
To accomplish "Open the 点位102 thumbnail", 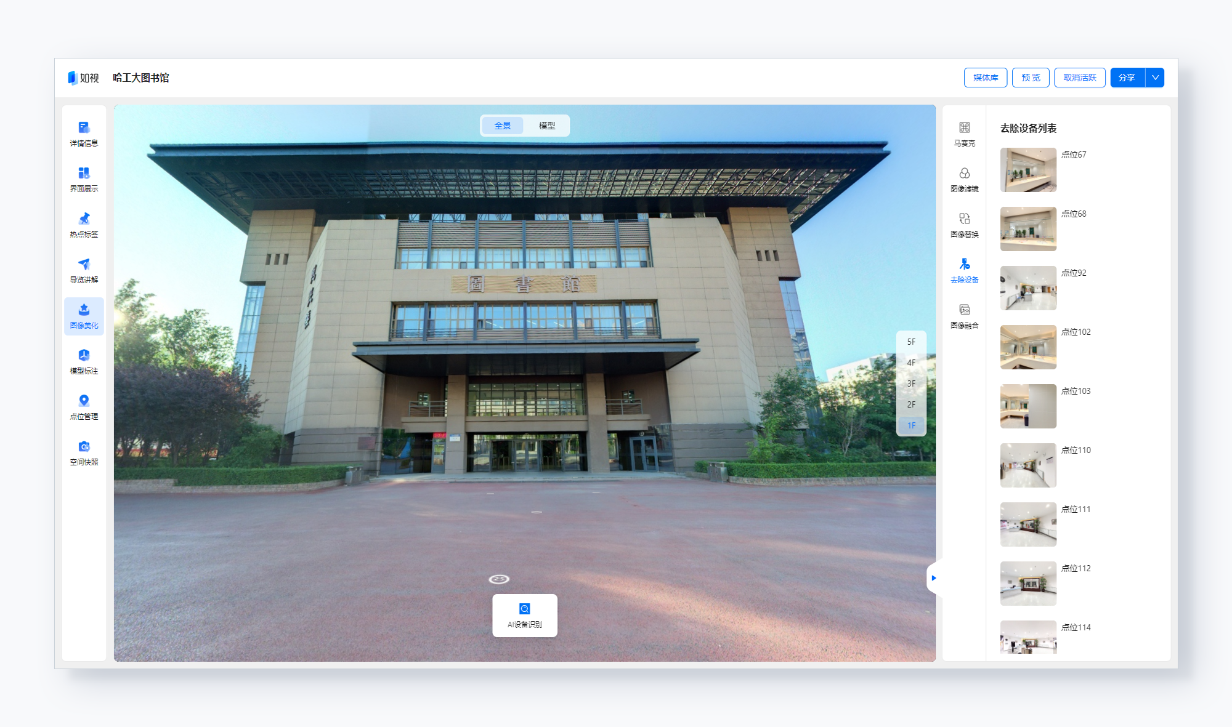I will (x=1028, y=347).
